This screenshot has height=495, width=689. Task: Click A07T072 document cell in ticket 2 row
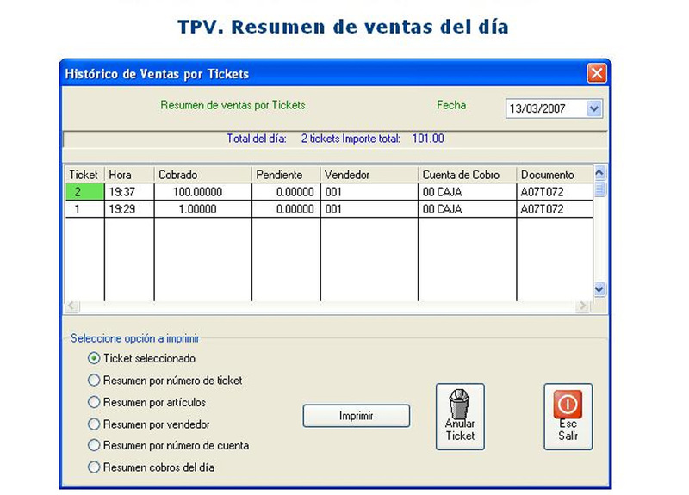[555, 192]
